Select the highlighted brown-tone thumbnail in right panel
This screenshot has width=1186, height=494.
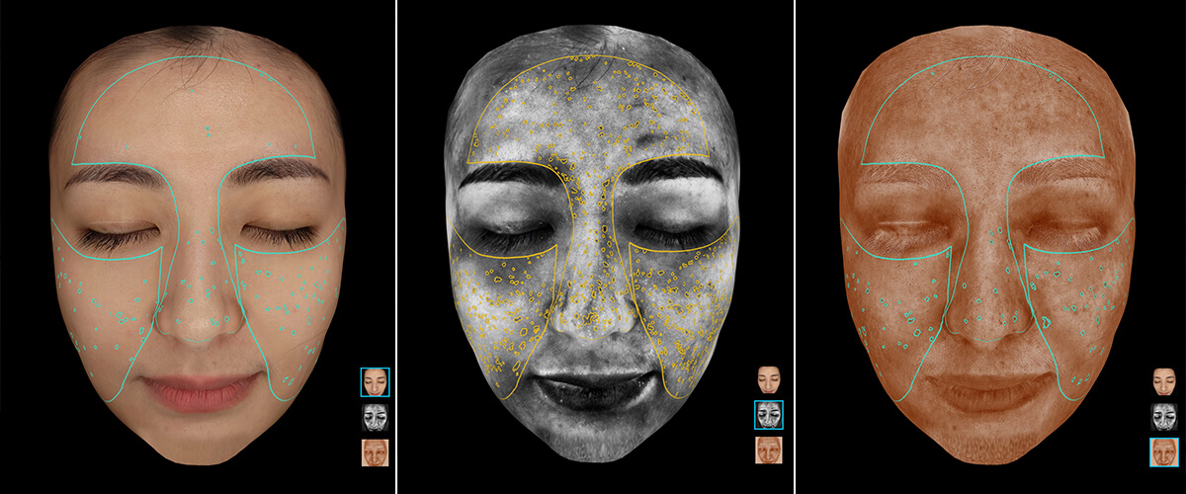pos(1164,453)
